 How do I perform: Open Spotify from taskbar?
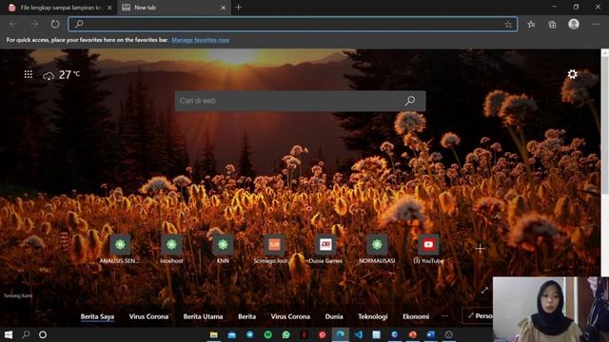[268, 334]
